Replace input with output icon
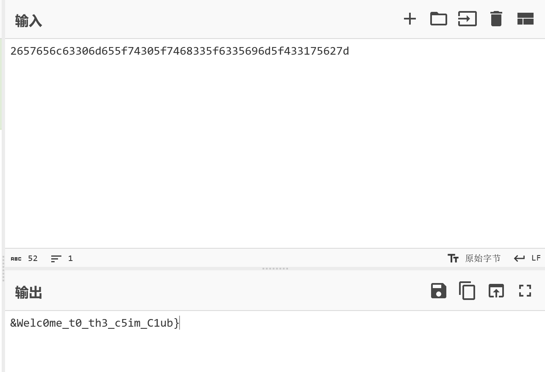The width and height of the screenshot is (545, 372). (496, 291)
